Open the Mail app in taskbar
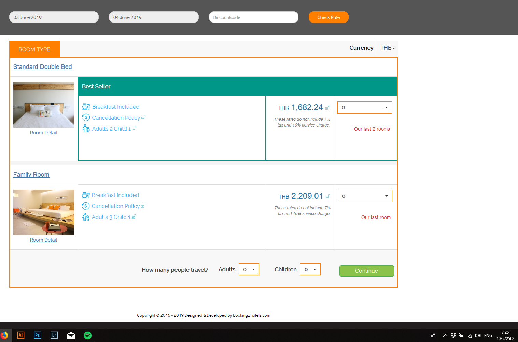The height and width of the screenshot is (342, 518). point(71,336)
